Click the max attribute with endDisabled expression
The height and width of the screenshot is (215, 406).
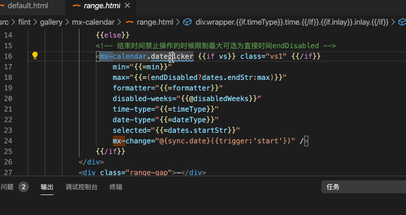(199, 78)
